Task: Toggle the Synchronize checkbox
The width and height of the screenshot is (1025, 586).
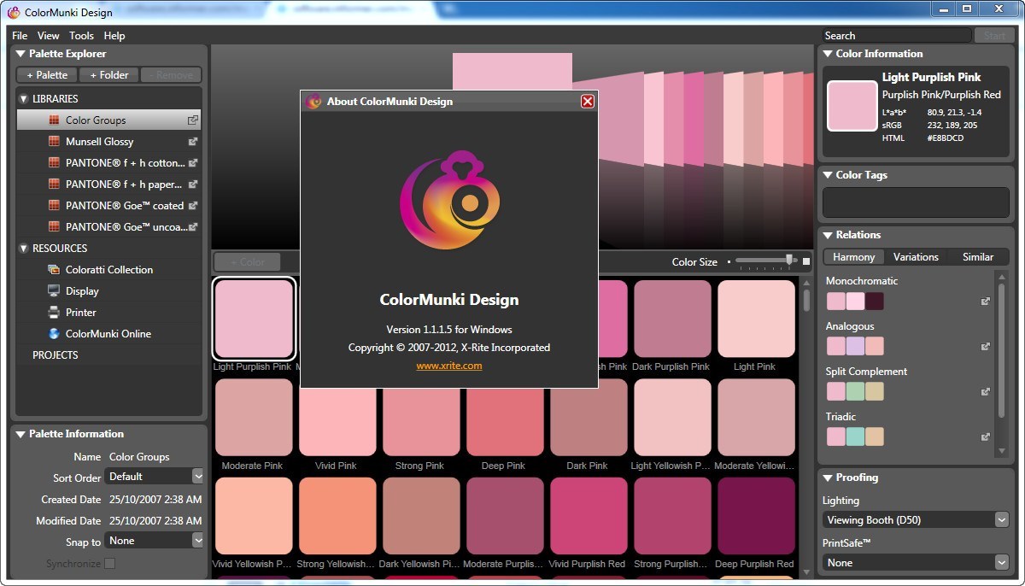Action: pyautogui.click(x=109, y=564)
